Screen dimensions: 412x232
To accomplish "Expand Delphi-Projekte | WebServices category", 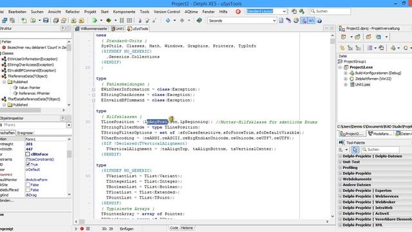I will click(x=340, y=197).
